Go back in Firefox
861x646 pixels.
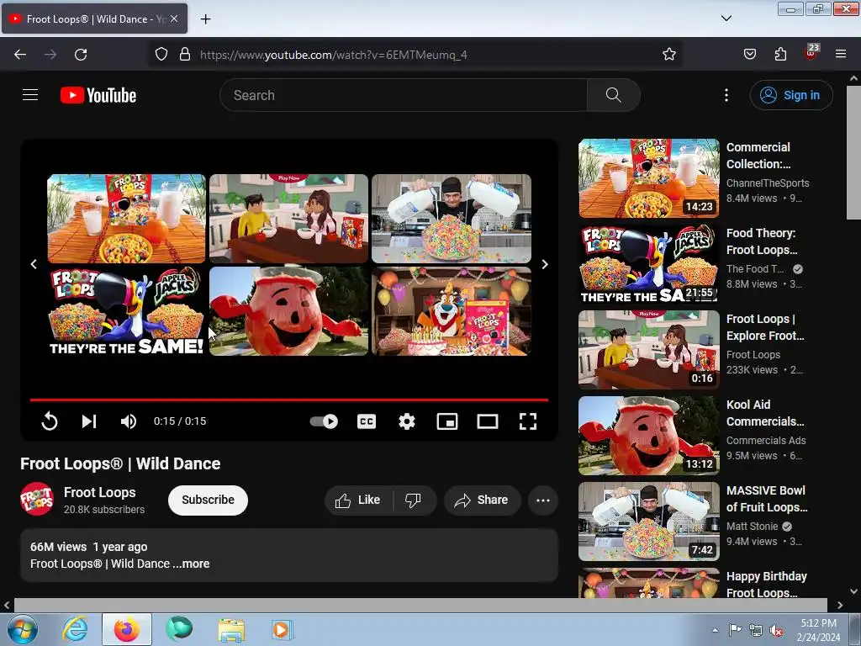(x=20, y=55)
